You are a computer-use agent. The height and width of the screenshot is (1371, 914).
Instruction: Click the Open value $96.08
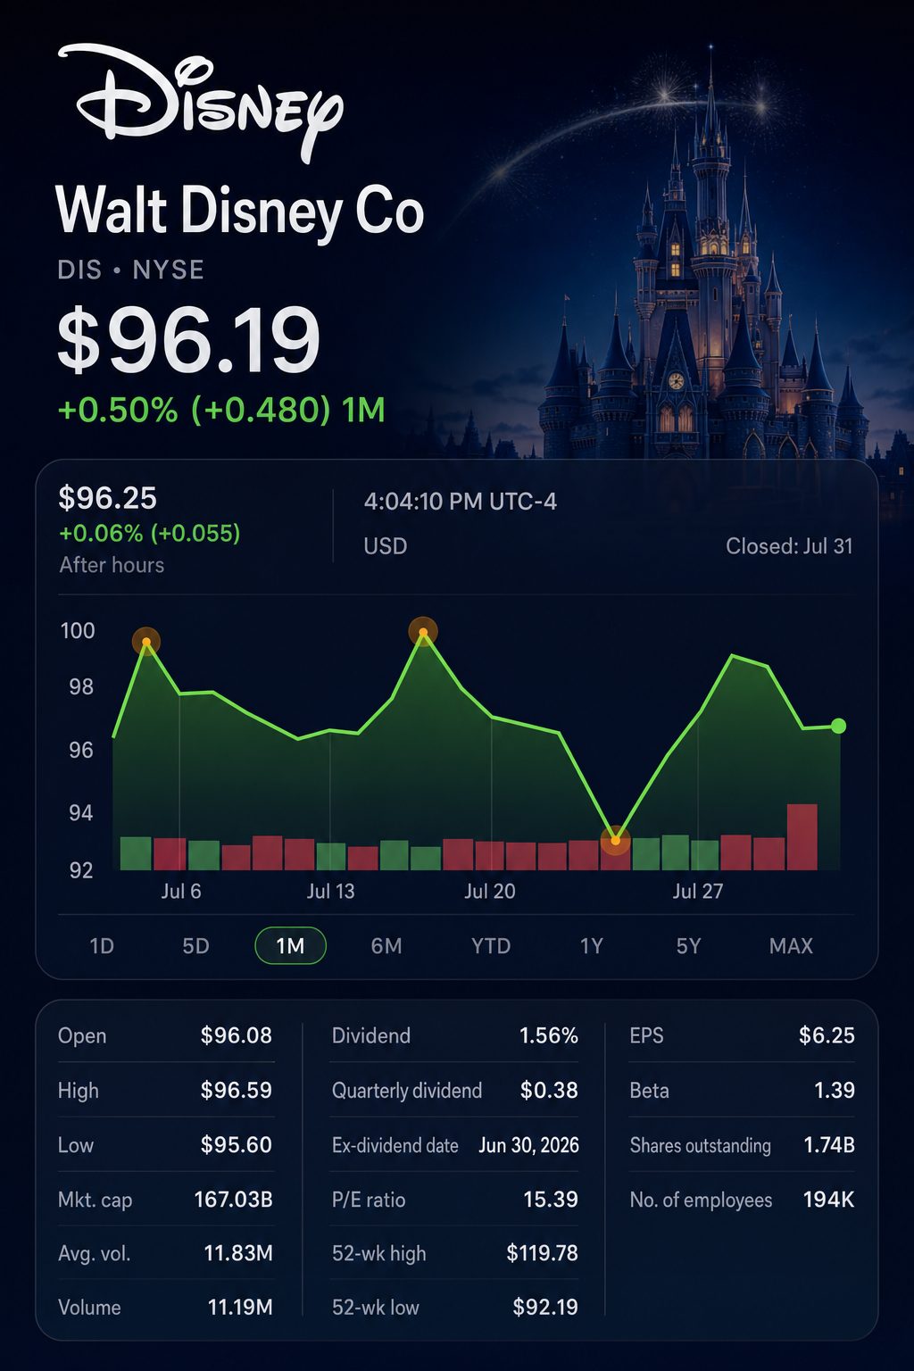pyautogui.click(x=236, y=1035)
